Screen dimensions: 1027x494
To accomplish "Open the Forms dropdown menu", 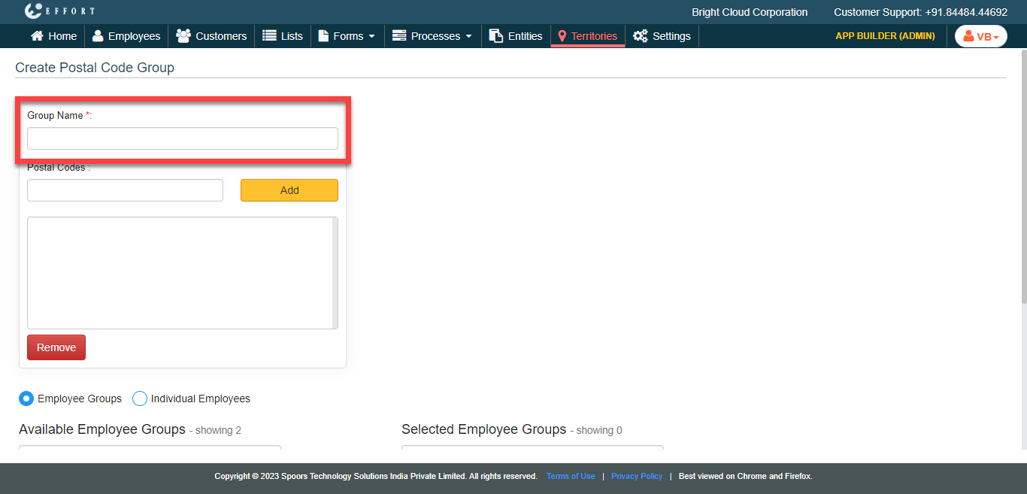I will 347,36.
